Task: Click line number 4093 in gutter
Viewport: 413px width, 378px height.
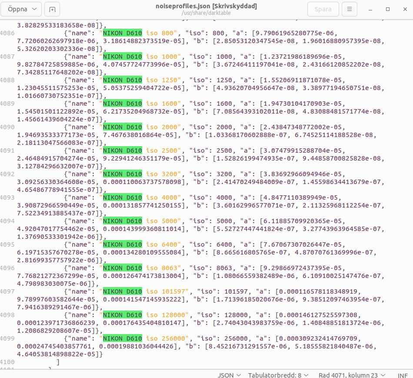Action: 7,197
